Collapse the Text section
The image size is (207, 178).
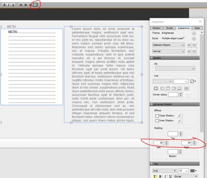coord(151,164)
